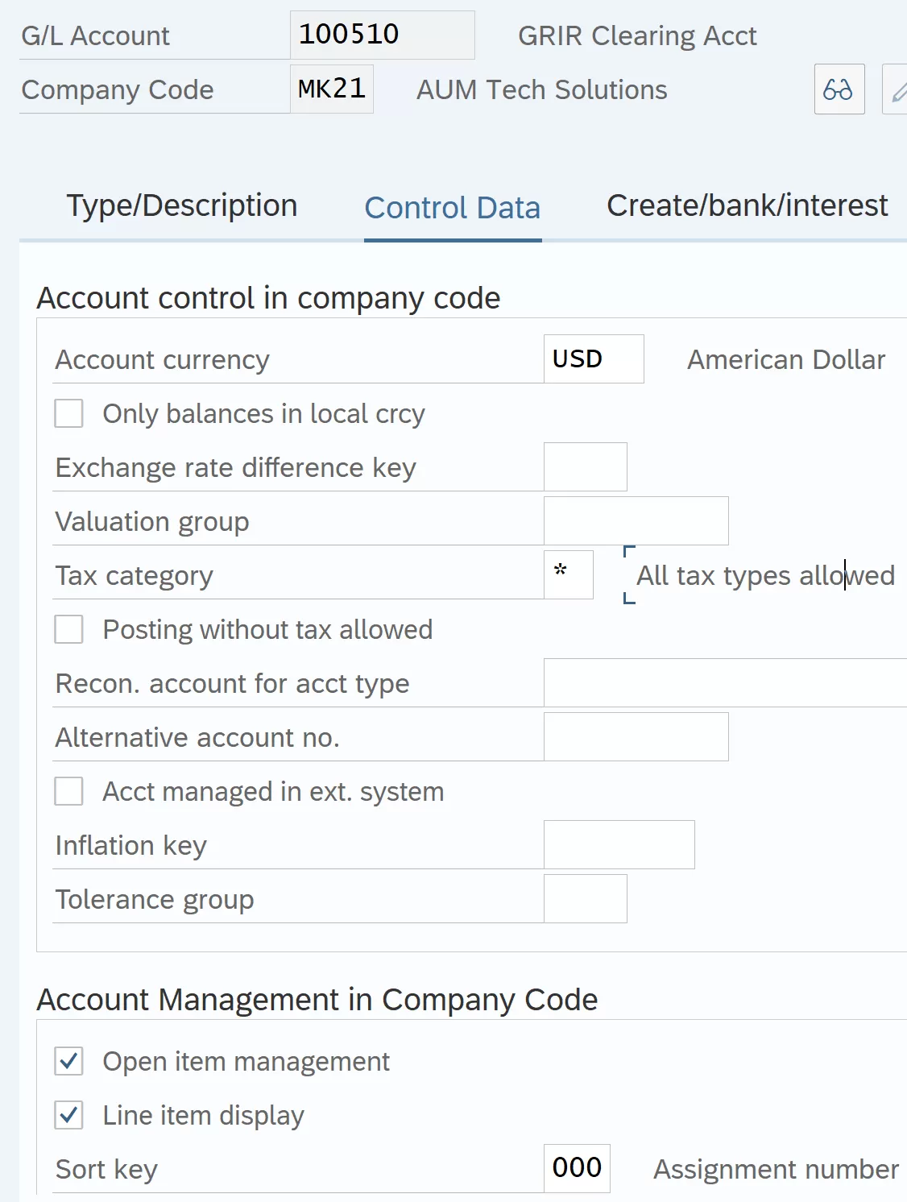The height and width of the screenshot is (1202, 907).
Task: Focus the Tax category input field
Action: point(569,574)
